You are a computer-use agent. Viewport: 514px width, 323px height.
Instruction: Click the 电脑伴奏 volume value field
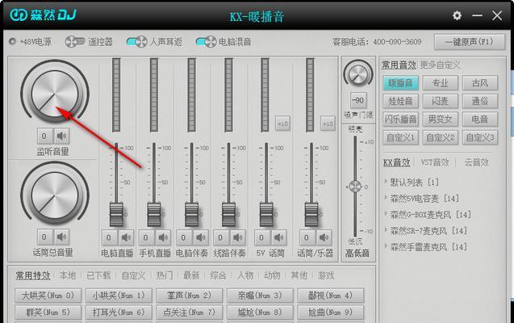(x=184, y=237)
